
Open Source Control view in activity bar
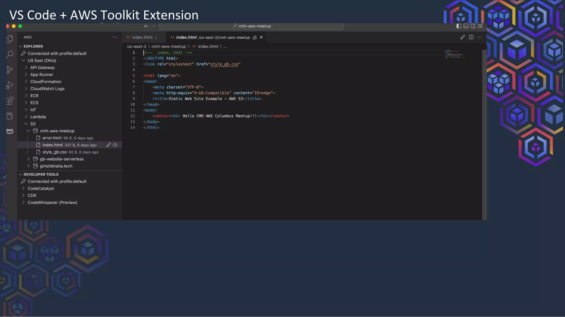(10, 70)
